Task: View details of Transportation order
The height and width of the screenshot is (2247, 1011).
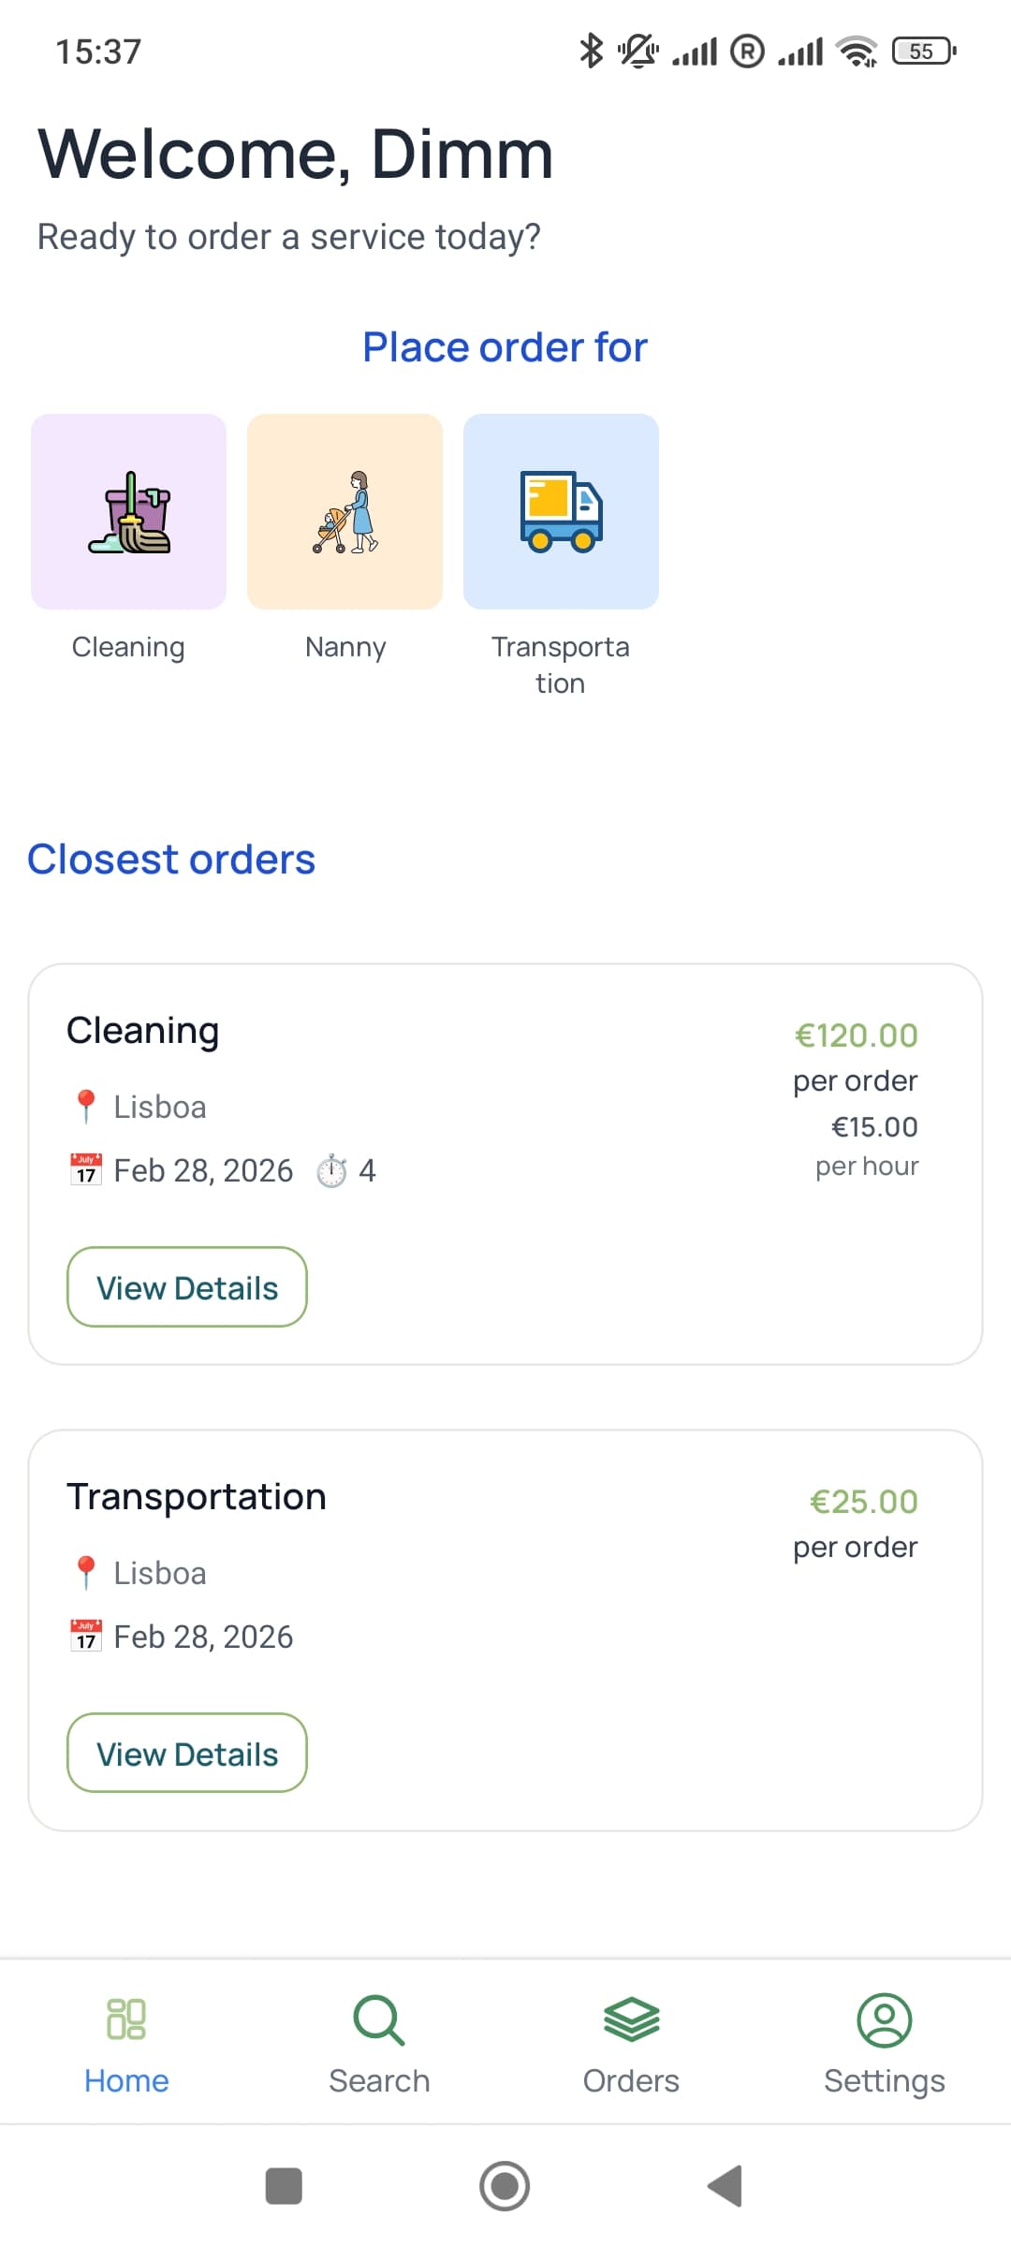Action: [187, 1754]
